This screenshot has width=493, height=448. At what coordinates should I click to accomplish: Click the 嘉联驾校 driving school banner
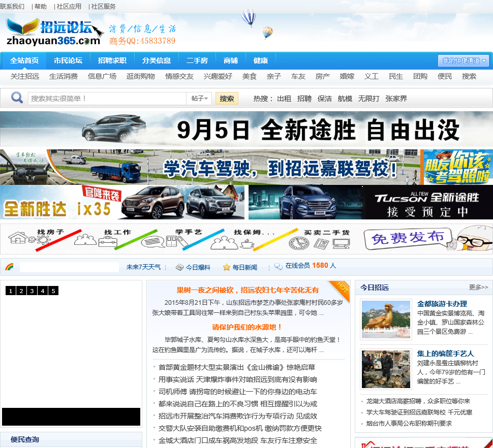(246, 167)
